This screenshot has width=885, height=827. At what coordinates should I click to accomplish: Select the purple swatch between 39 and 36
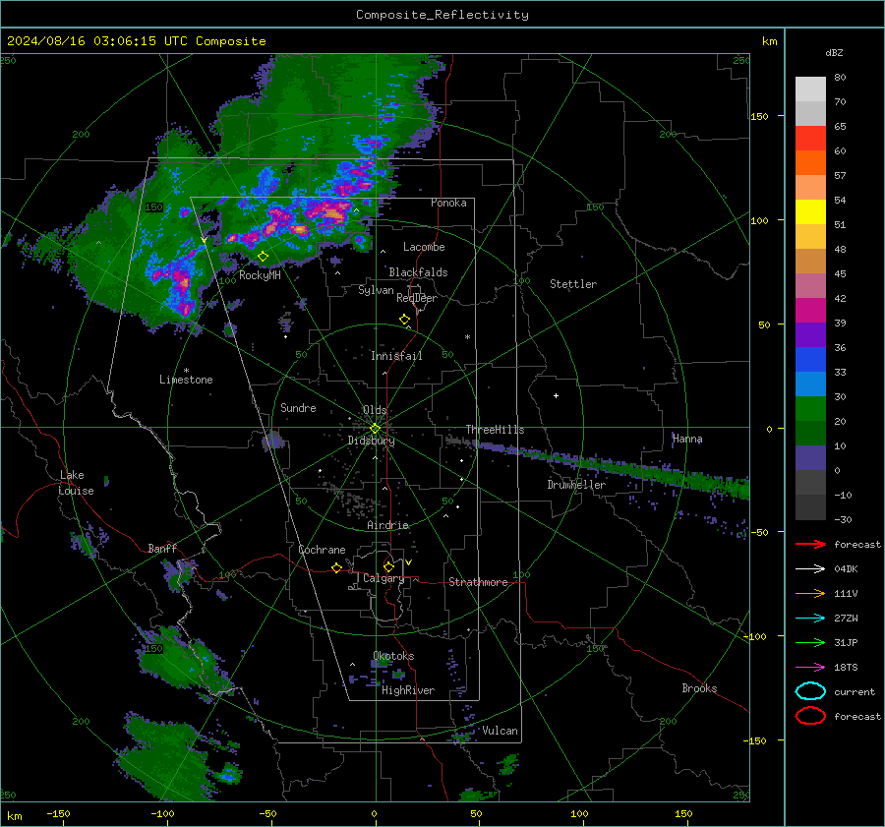tap(810, 334)
